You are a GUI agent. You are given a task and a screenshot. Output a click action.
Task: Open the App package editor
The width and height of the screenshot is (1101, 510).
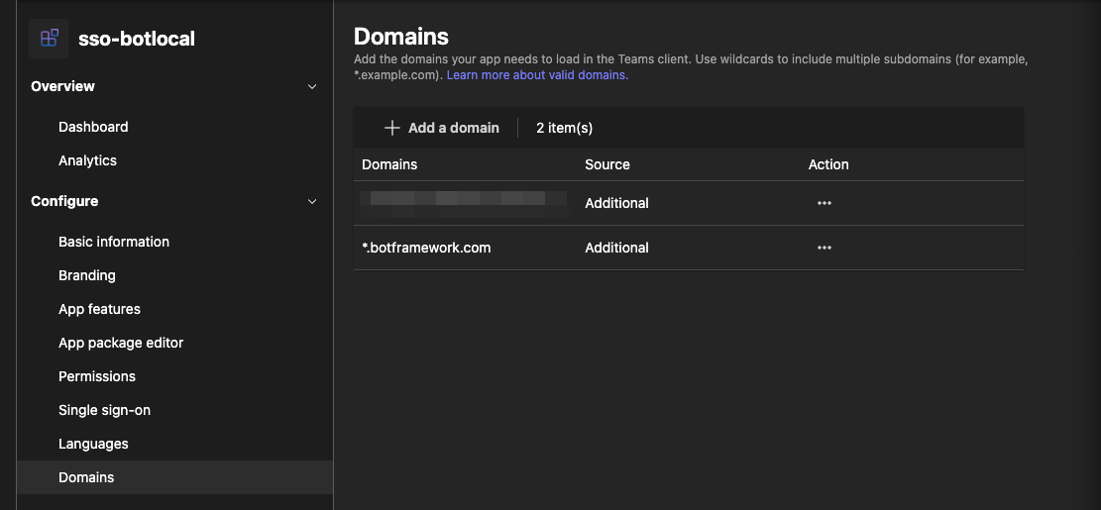tap(121, 343)
